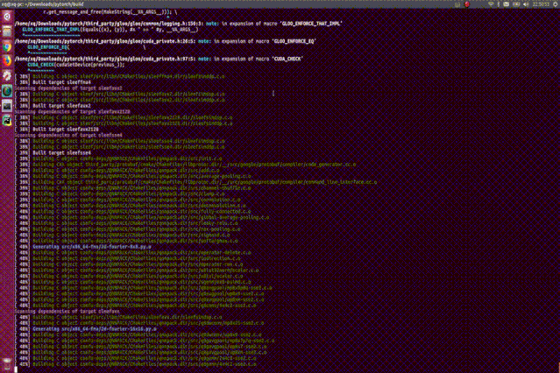Click the red recorder tray icon
This screenshot has height=373, width=560.
467,4
